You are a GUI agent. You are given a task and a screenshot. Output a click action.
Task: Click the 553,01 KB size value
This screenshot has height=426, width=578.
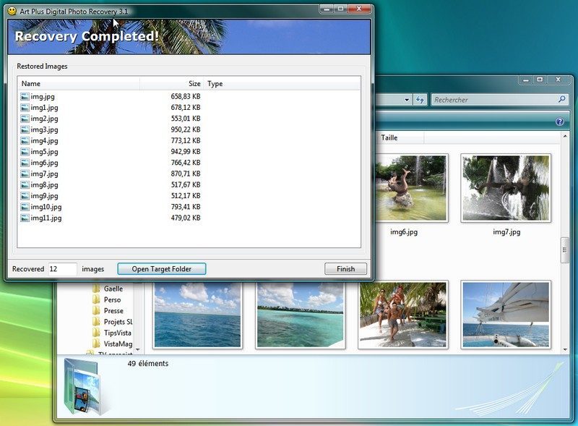coord(186,119)
